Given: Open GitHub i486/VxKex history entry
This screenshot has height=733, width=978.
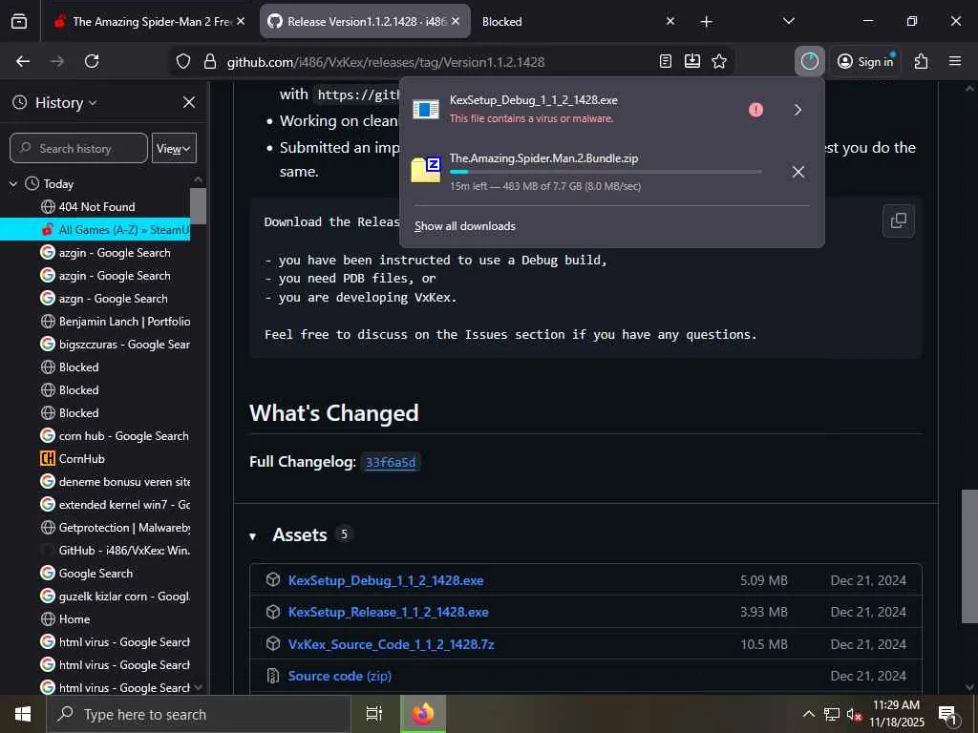Looking at the screenshot, I should pyautogui.click(x=115, y=551).
